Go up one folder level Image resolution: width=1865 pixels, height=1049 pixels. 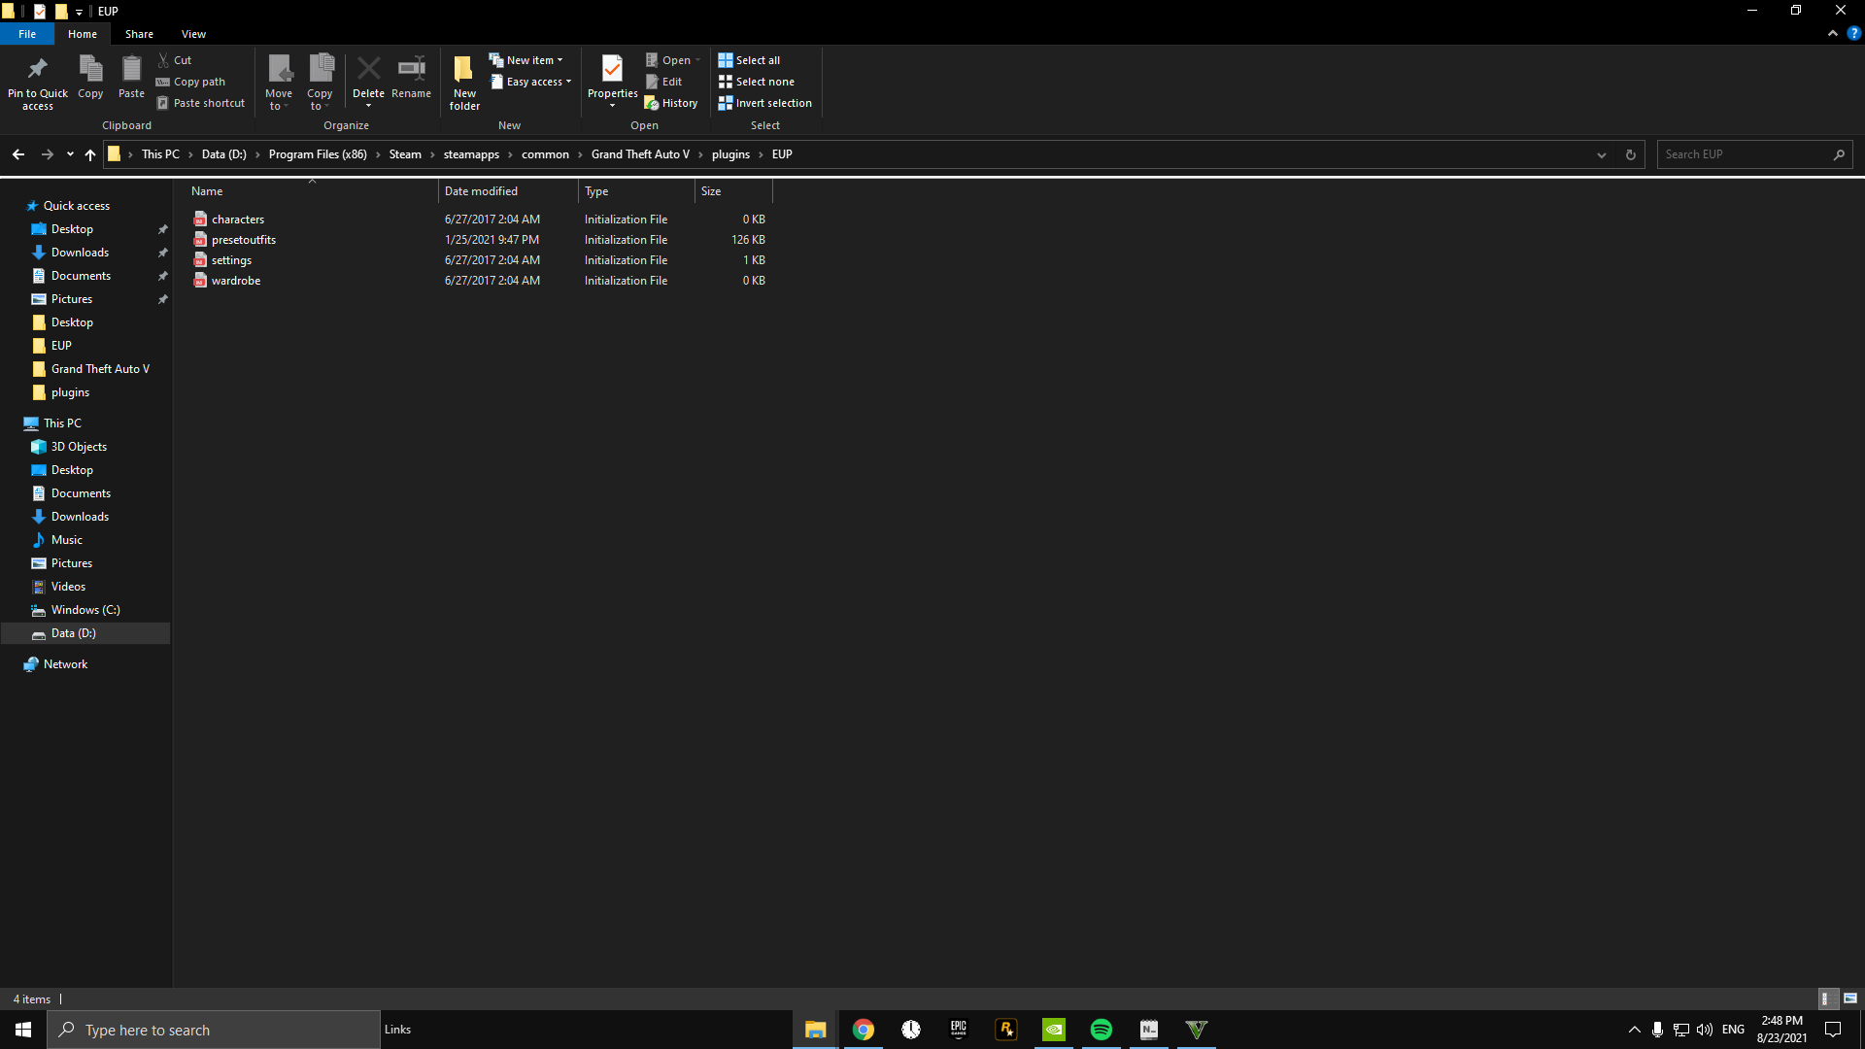pyautogui.click(x=90, y=154)
